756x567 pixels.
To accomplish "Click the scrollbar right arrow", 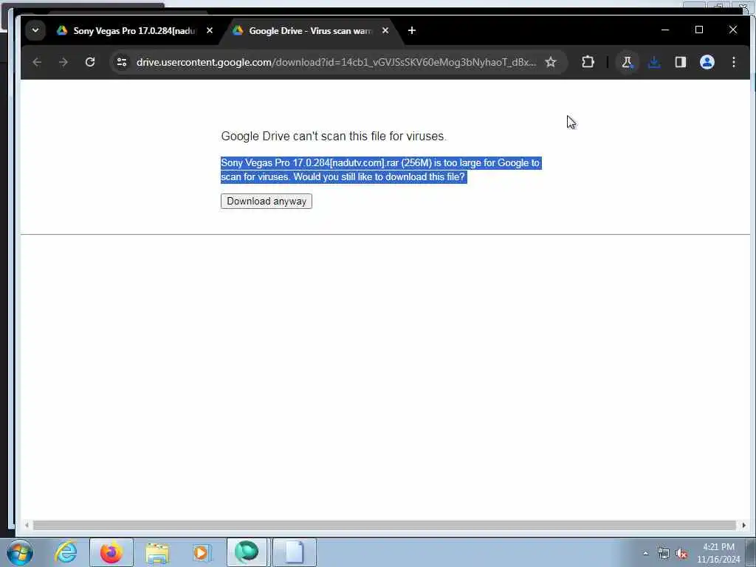I will pyautogui.click(x=744, y=525).
